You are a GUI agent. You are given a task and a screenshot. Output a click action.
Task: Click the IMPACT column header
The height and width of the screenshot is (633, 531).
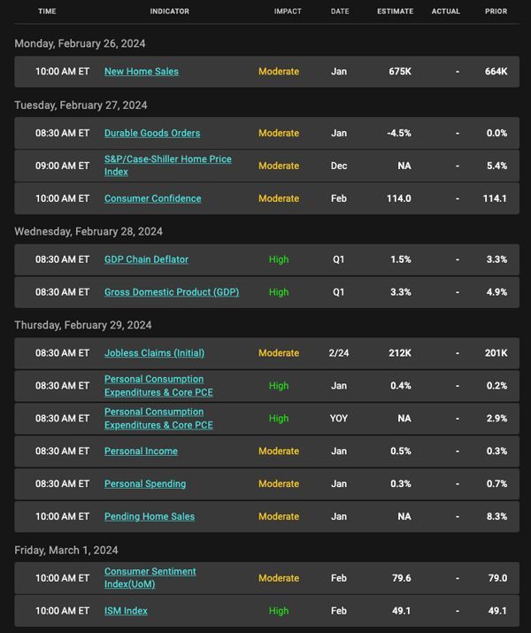point(288,12)
